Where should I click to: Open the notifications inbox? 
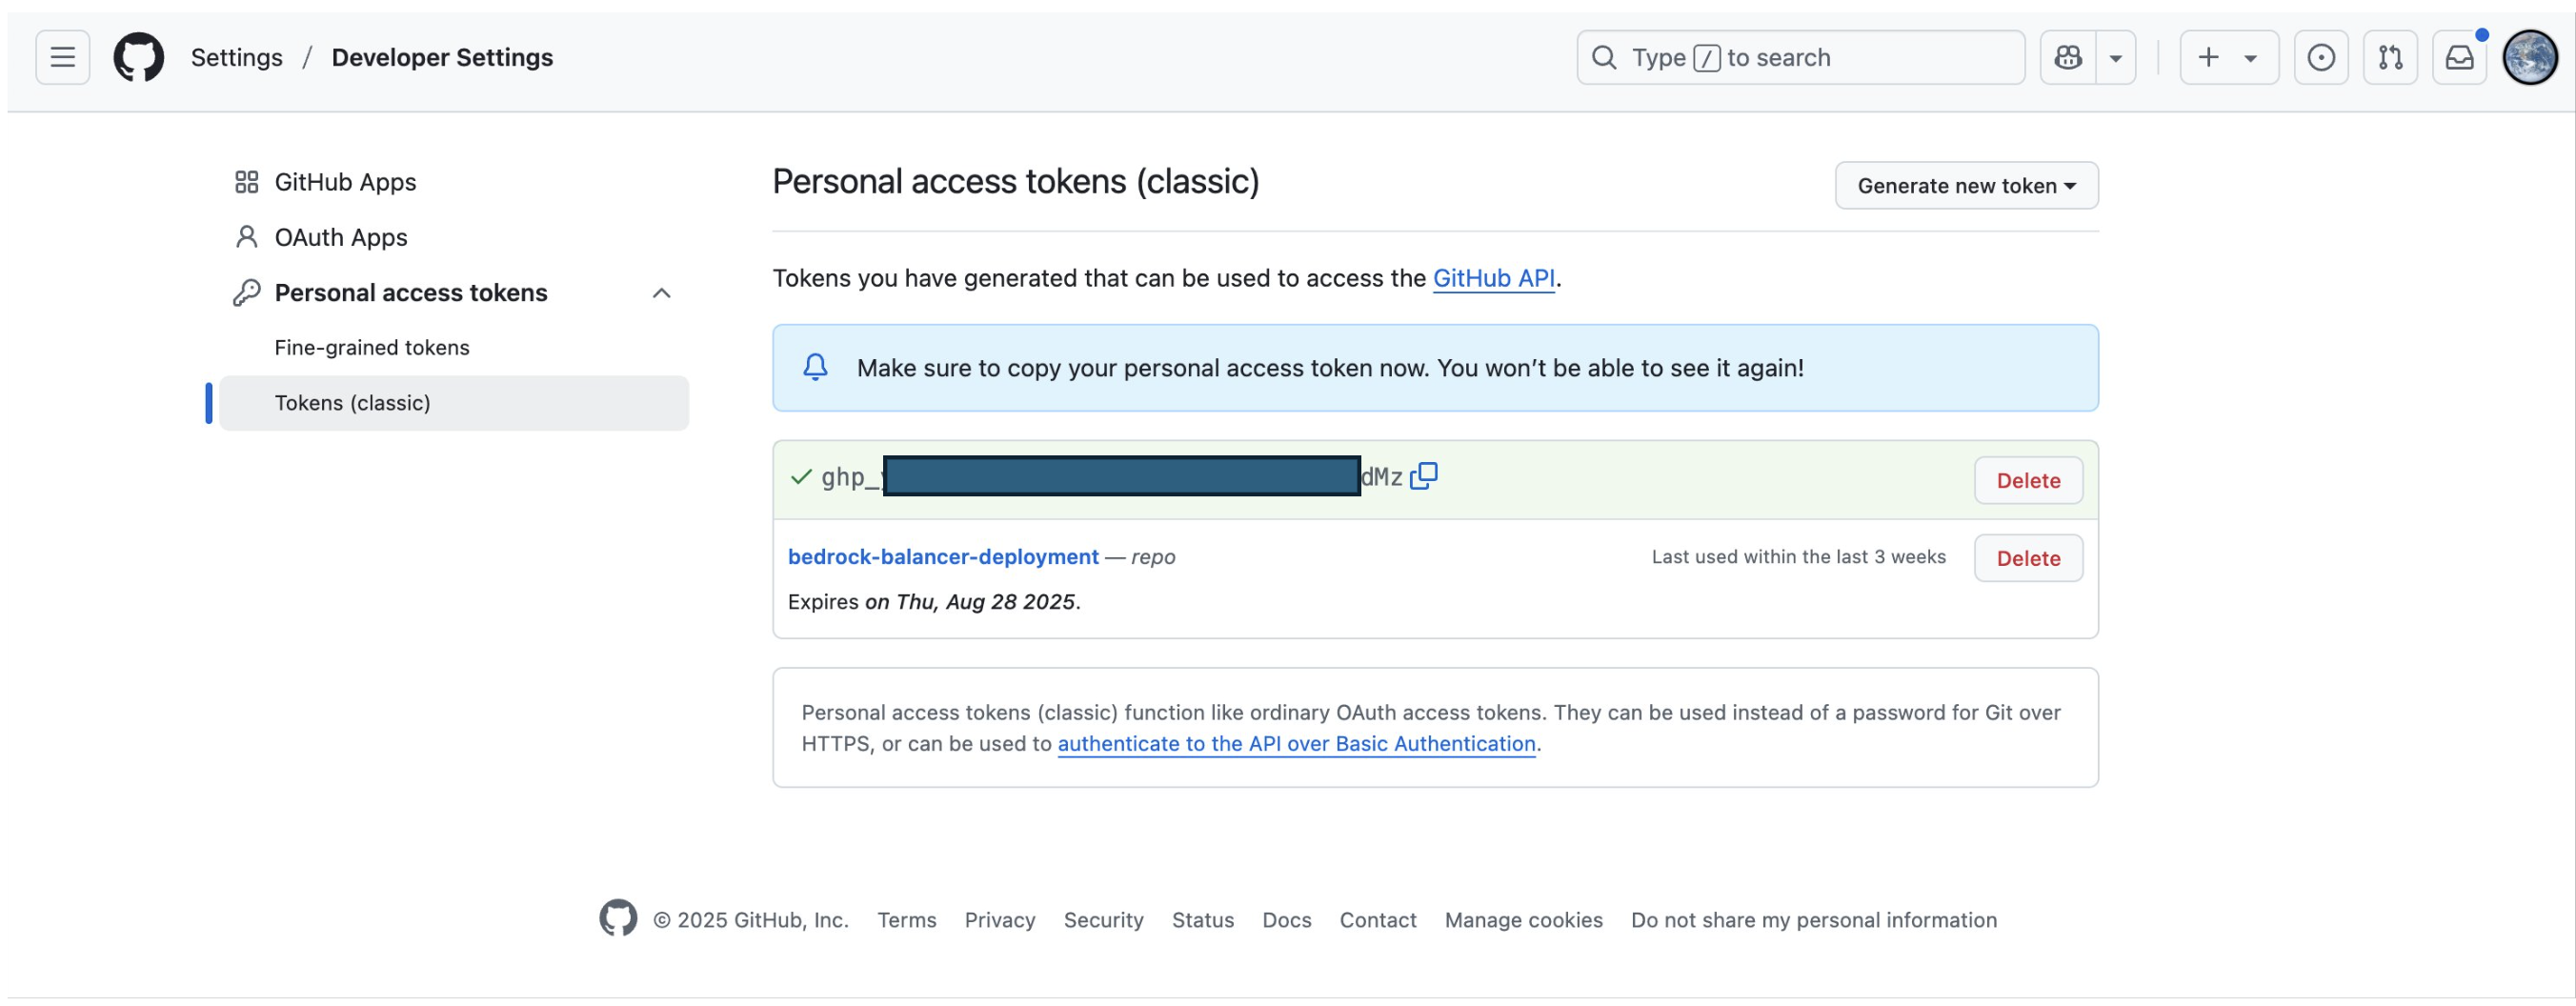[2459, 57]
